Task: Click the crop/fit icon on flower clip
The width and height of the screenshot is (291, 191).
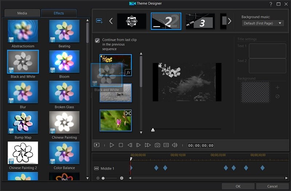Action: (x=128, y=113)
